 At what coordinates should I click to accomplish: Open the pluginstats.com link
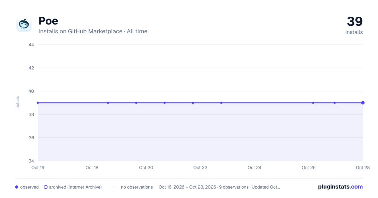pos(340,187)
